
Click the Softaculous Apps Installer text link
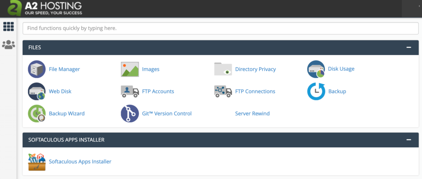tap(80, 162)
